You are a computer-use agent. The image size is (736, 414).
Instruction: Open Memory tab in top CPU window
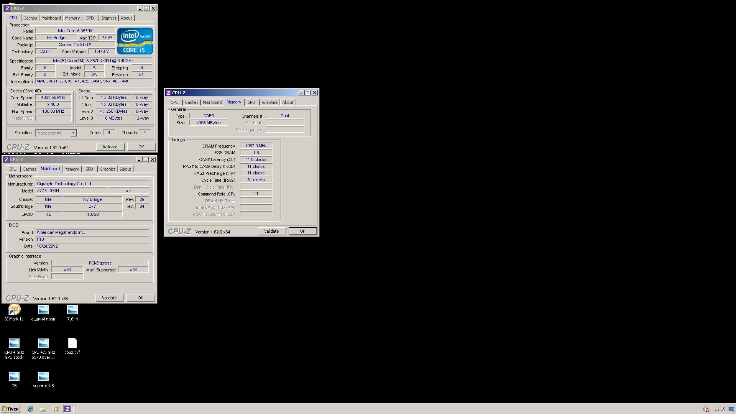[72, 18]
